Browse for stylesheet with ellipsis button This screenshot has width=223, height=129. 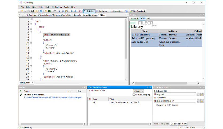pyautogui.click(x=198, y=94)
